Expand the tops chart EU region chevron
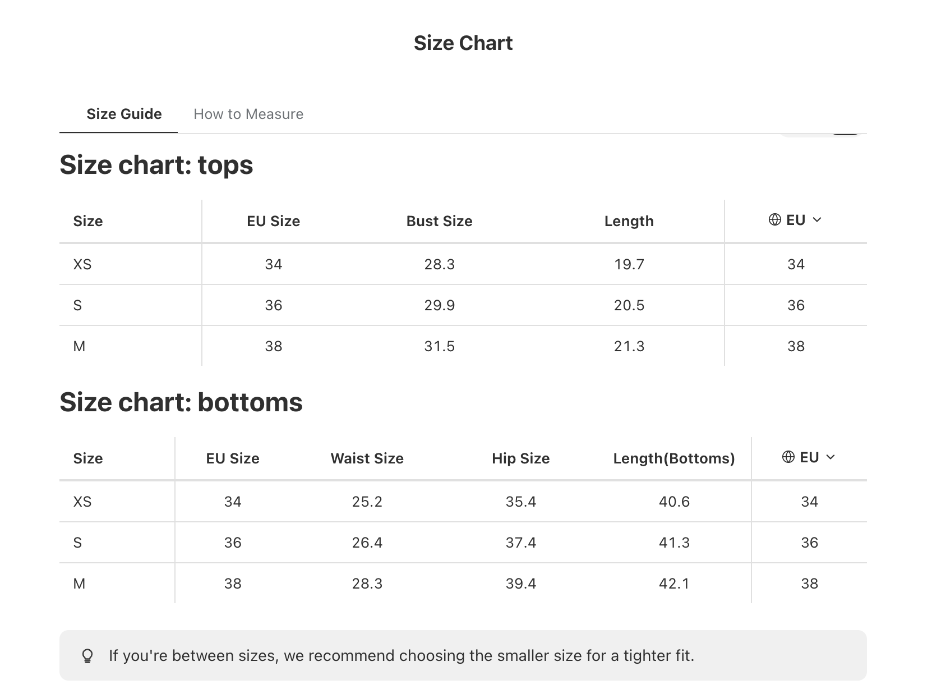 click(x=817, y=220)
